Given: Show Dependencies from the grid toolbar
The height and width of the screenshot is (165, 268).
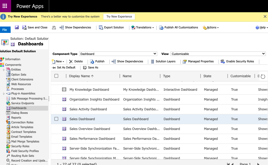Looking at the screenshot, I should (x=127, y=62).
